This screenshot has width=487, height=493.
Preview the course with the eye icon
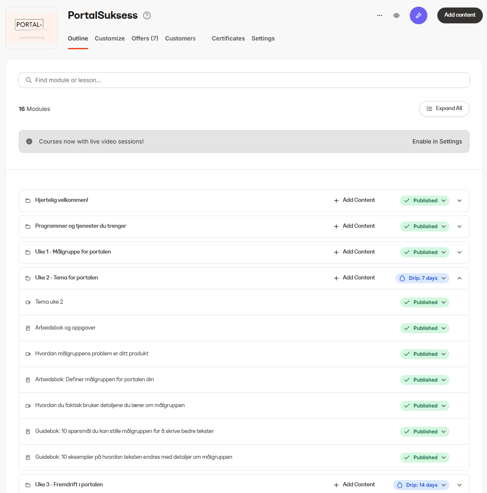(396, 15)
